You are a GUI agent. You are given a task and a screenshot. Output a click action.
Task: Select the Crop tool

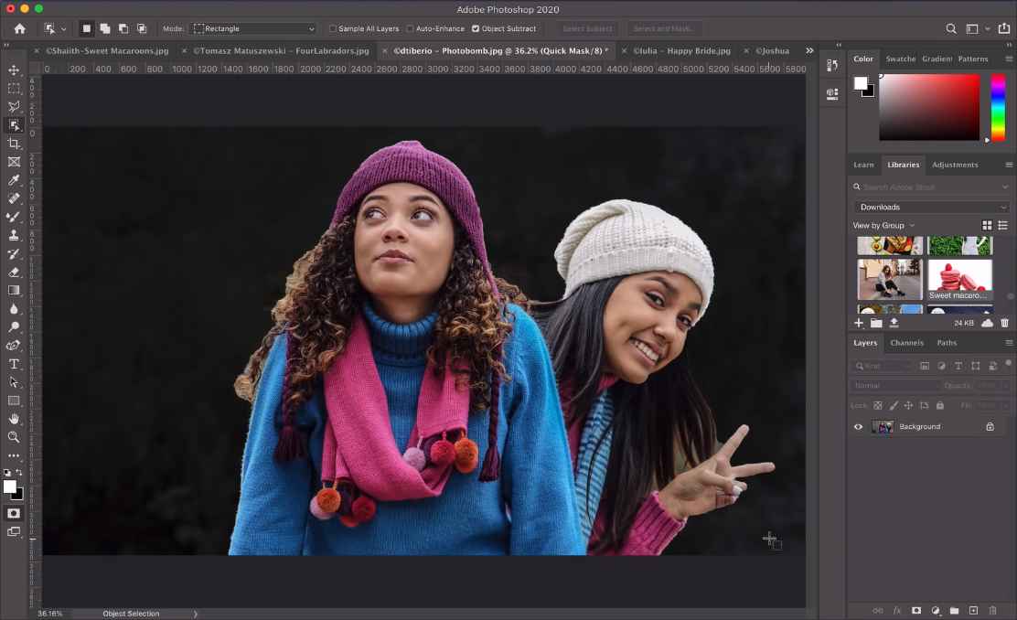[14, 144]
